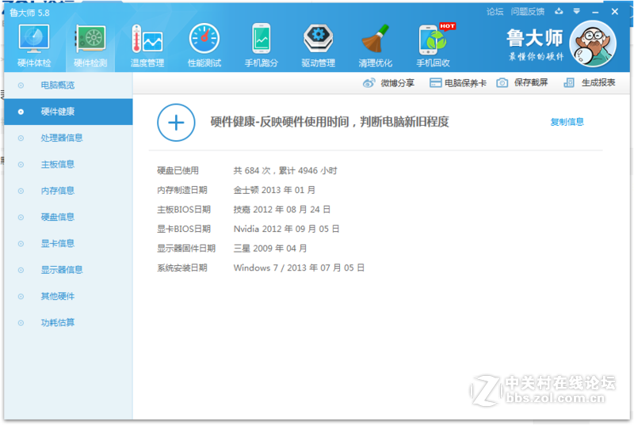Viewport: 634px width, 425px height.
Task: Open 电脑保养卡 maintenance card
Action: tap(465, 83)
